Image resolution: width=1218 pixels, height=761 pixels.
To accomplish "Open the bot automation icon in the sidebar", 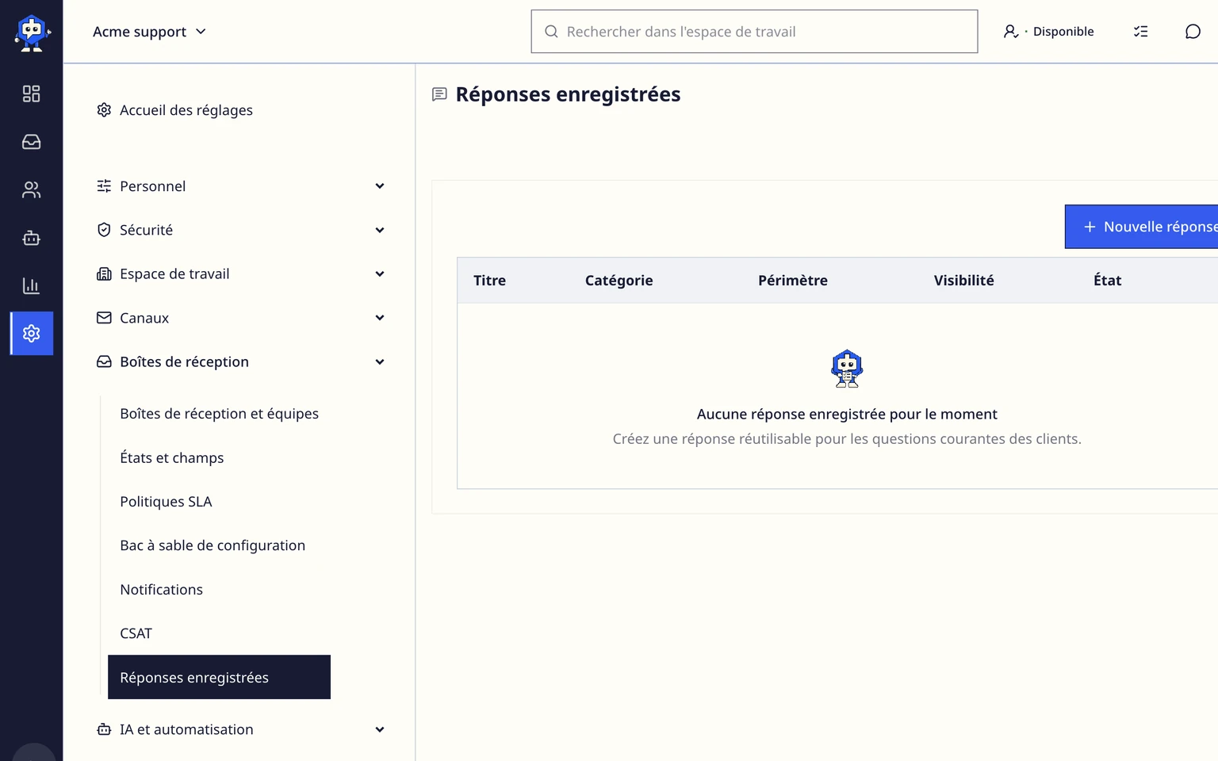I will pyautogui.click(x=31, y=238).
